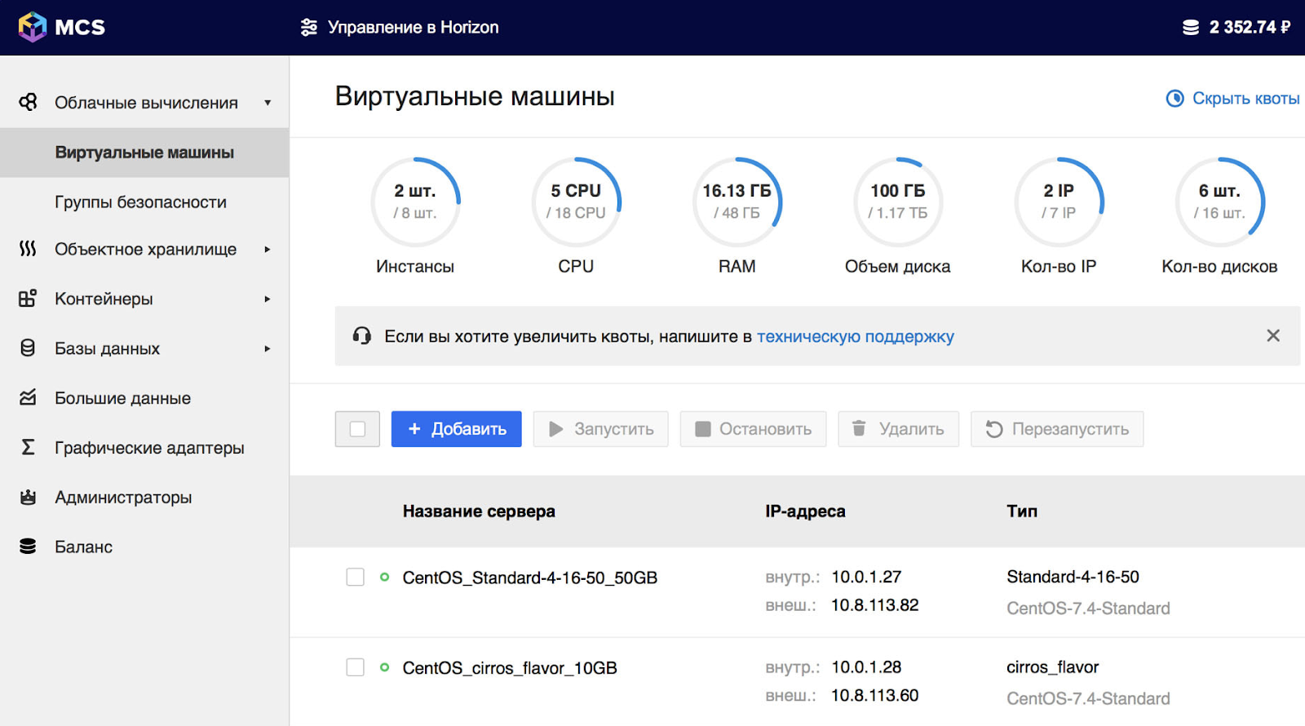This screenshot has height=726, width=1305.
Task: Click the IP-адреса column header
Action: 805,511
